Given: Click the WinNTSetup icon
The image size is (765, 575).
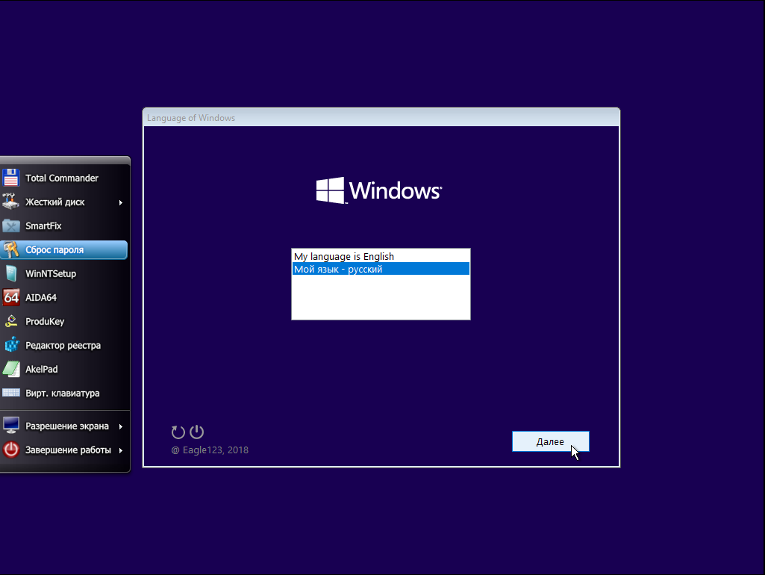Looking at the screenshot, I should (10, 274).
